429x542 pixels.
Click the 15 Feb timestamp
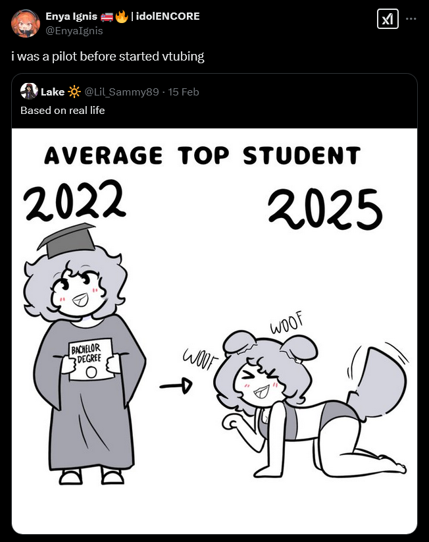pyautogui.click(x=184, y=92)
